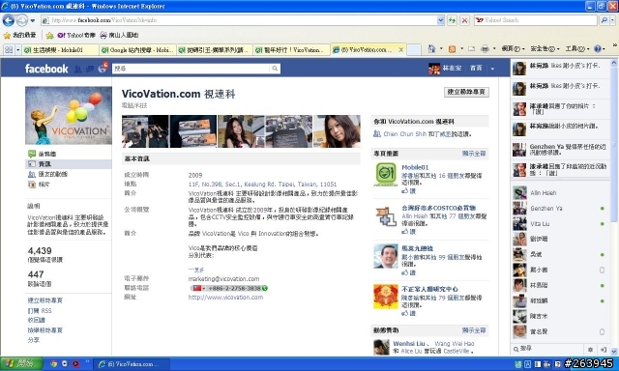This screenshot has width=619, height=371.
Task: Expand the Page (網頁) menu
Action: coord(513,49)
